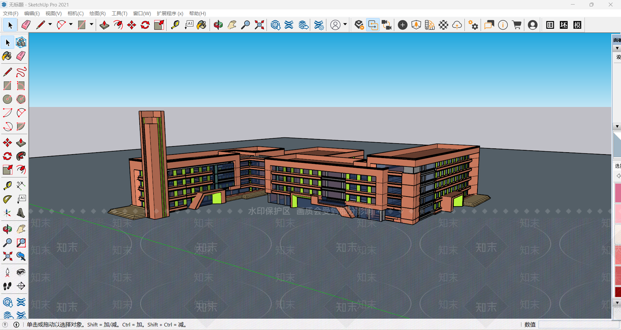
Task: Select the Eraser tool in top toolbar
Action: coord(26,25)
